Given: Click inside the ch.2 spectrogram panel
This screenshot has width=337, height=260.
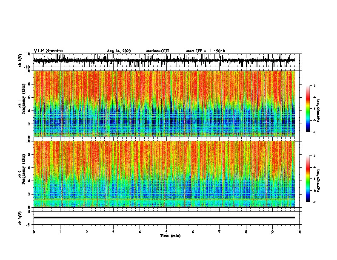Looking at the screenshot, I should (164, 174).
